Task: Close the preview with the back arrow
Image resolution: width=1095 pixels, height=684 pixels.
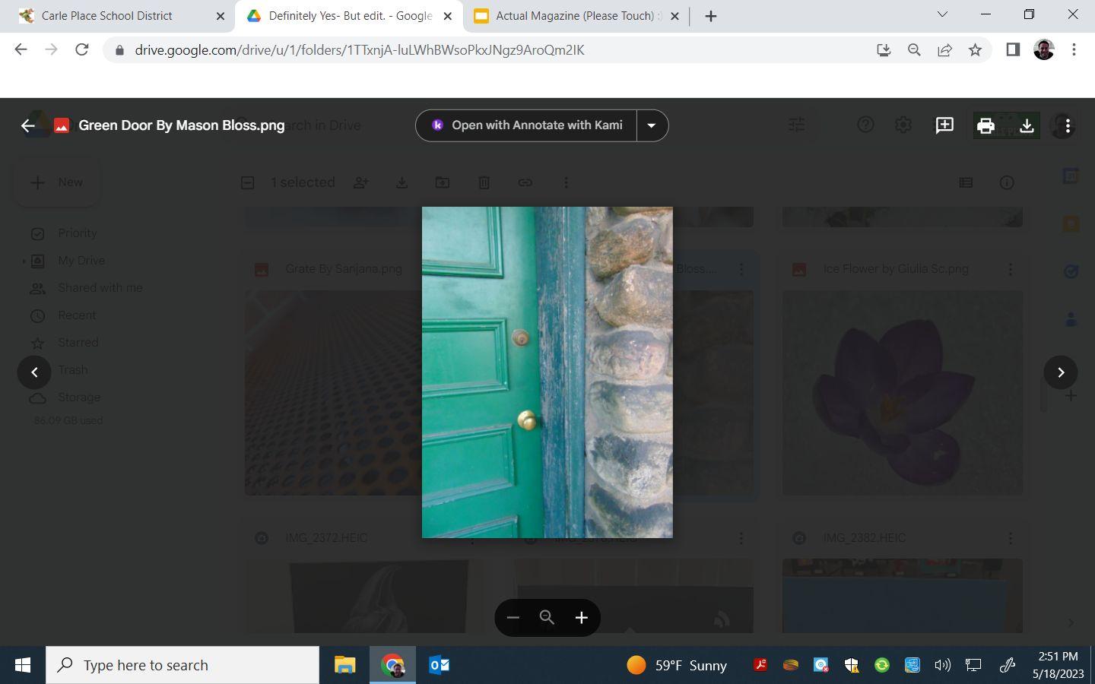Action: click(x=28, y=125)
